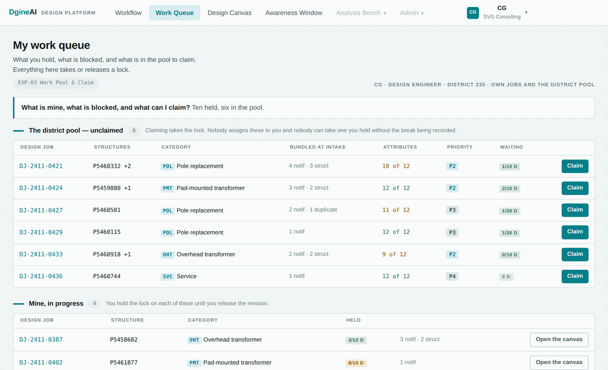Click the Waiting column header
The width and height of the screenshot is (608, 370).
511,147
